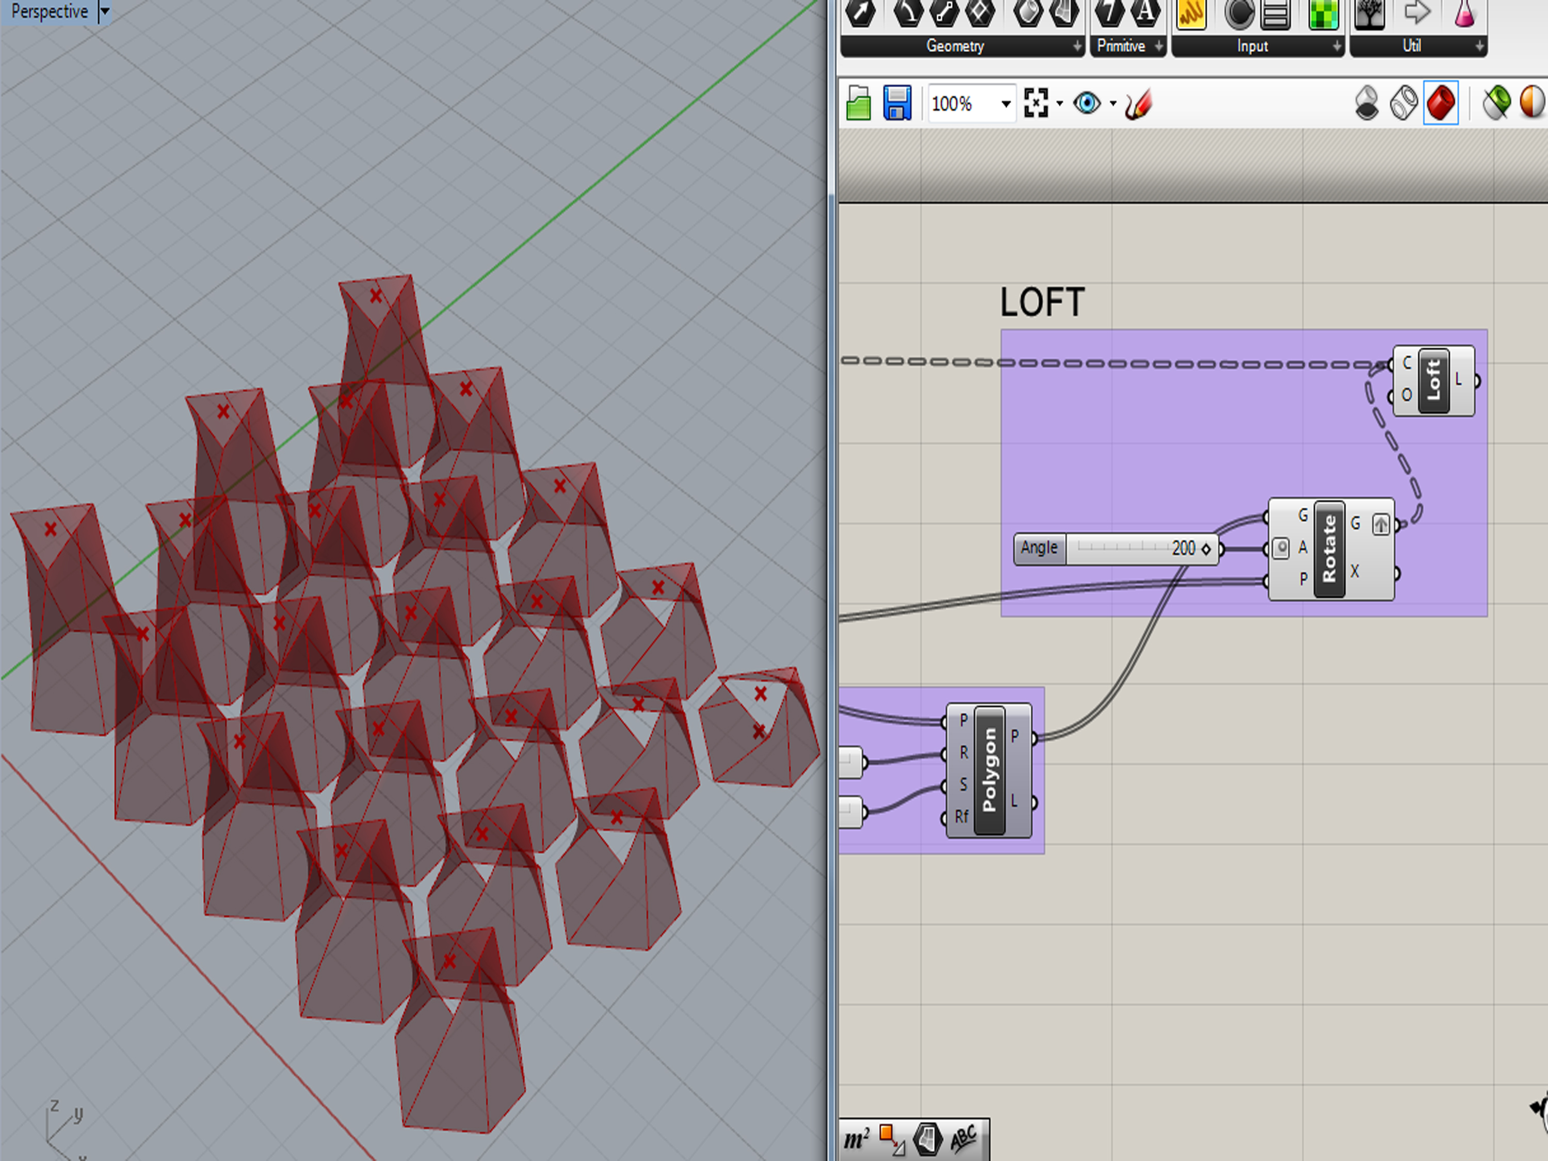This screenshot has height=1161, width=1548.
Task: Select the Rectangle parameter icon in Geometry
Action: point(980,12)
